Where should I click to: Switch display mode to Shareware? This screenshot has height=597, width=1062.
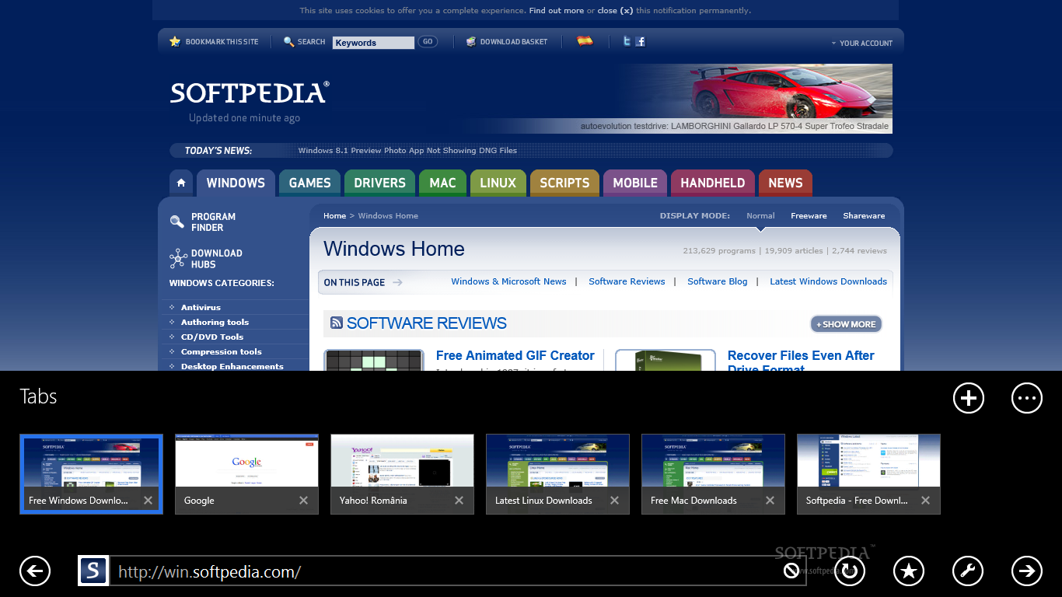point(864,215)
